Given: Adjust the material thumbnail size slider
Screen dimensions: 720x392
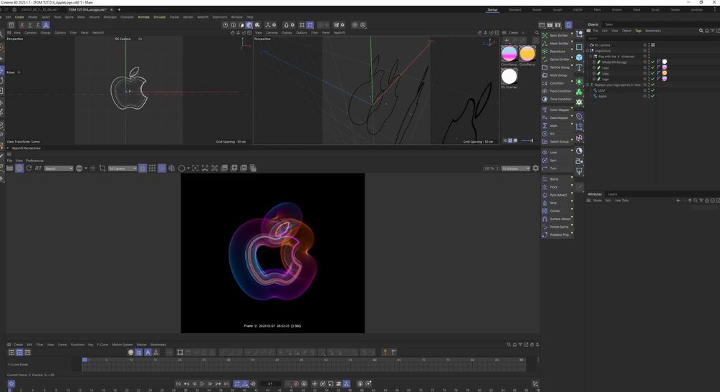Looking at the screenshot, I should 528,140.
